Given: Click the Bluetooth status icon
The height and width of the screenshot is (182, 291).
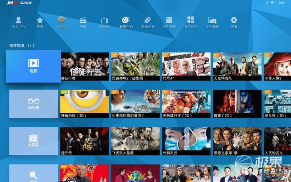Looking at the screenshot, I should (267, 3).
